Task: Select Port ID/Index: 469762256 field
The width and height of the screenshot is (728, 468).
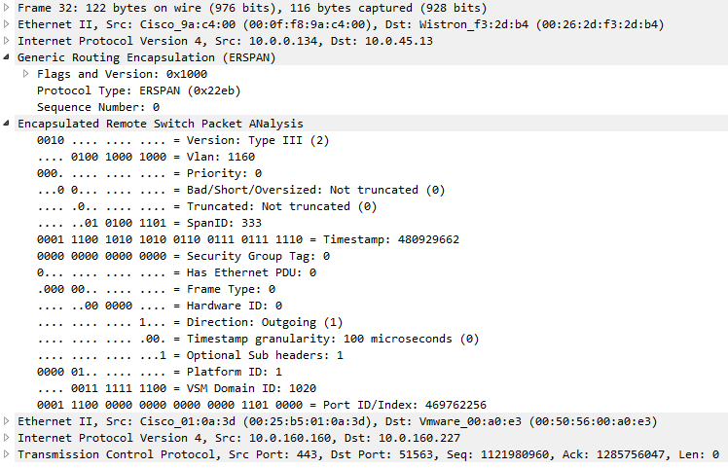Action: (x=262, y=405)
